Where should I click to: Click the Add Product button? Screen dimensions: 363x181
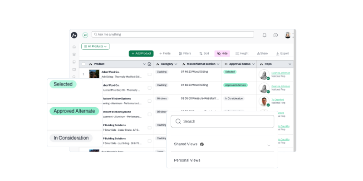141,53
